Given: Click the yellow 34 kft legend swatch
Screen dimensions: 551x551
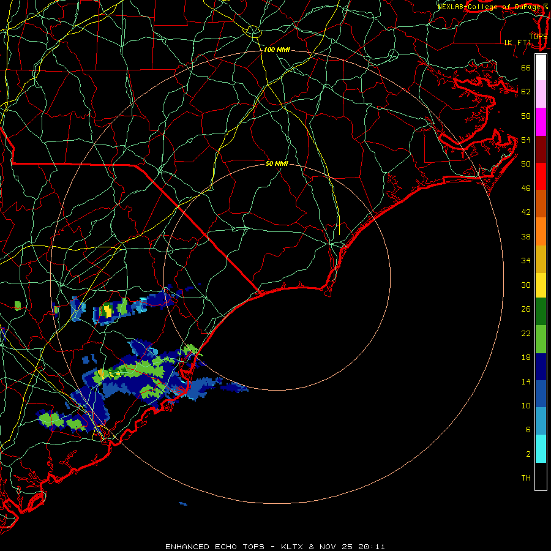Looking at the screenshot, I should (541, 285).
